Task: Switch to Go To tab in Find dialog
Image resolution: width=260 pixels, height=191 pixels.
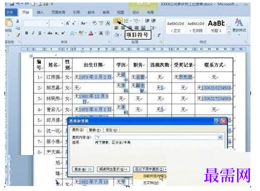Action: (x=111, y=130)
